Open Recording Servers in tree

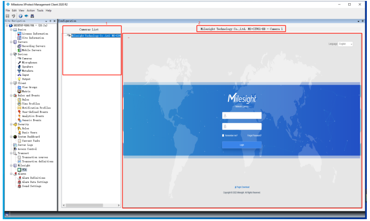(34, 46)
